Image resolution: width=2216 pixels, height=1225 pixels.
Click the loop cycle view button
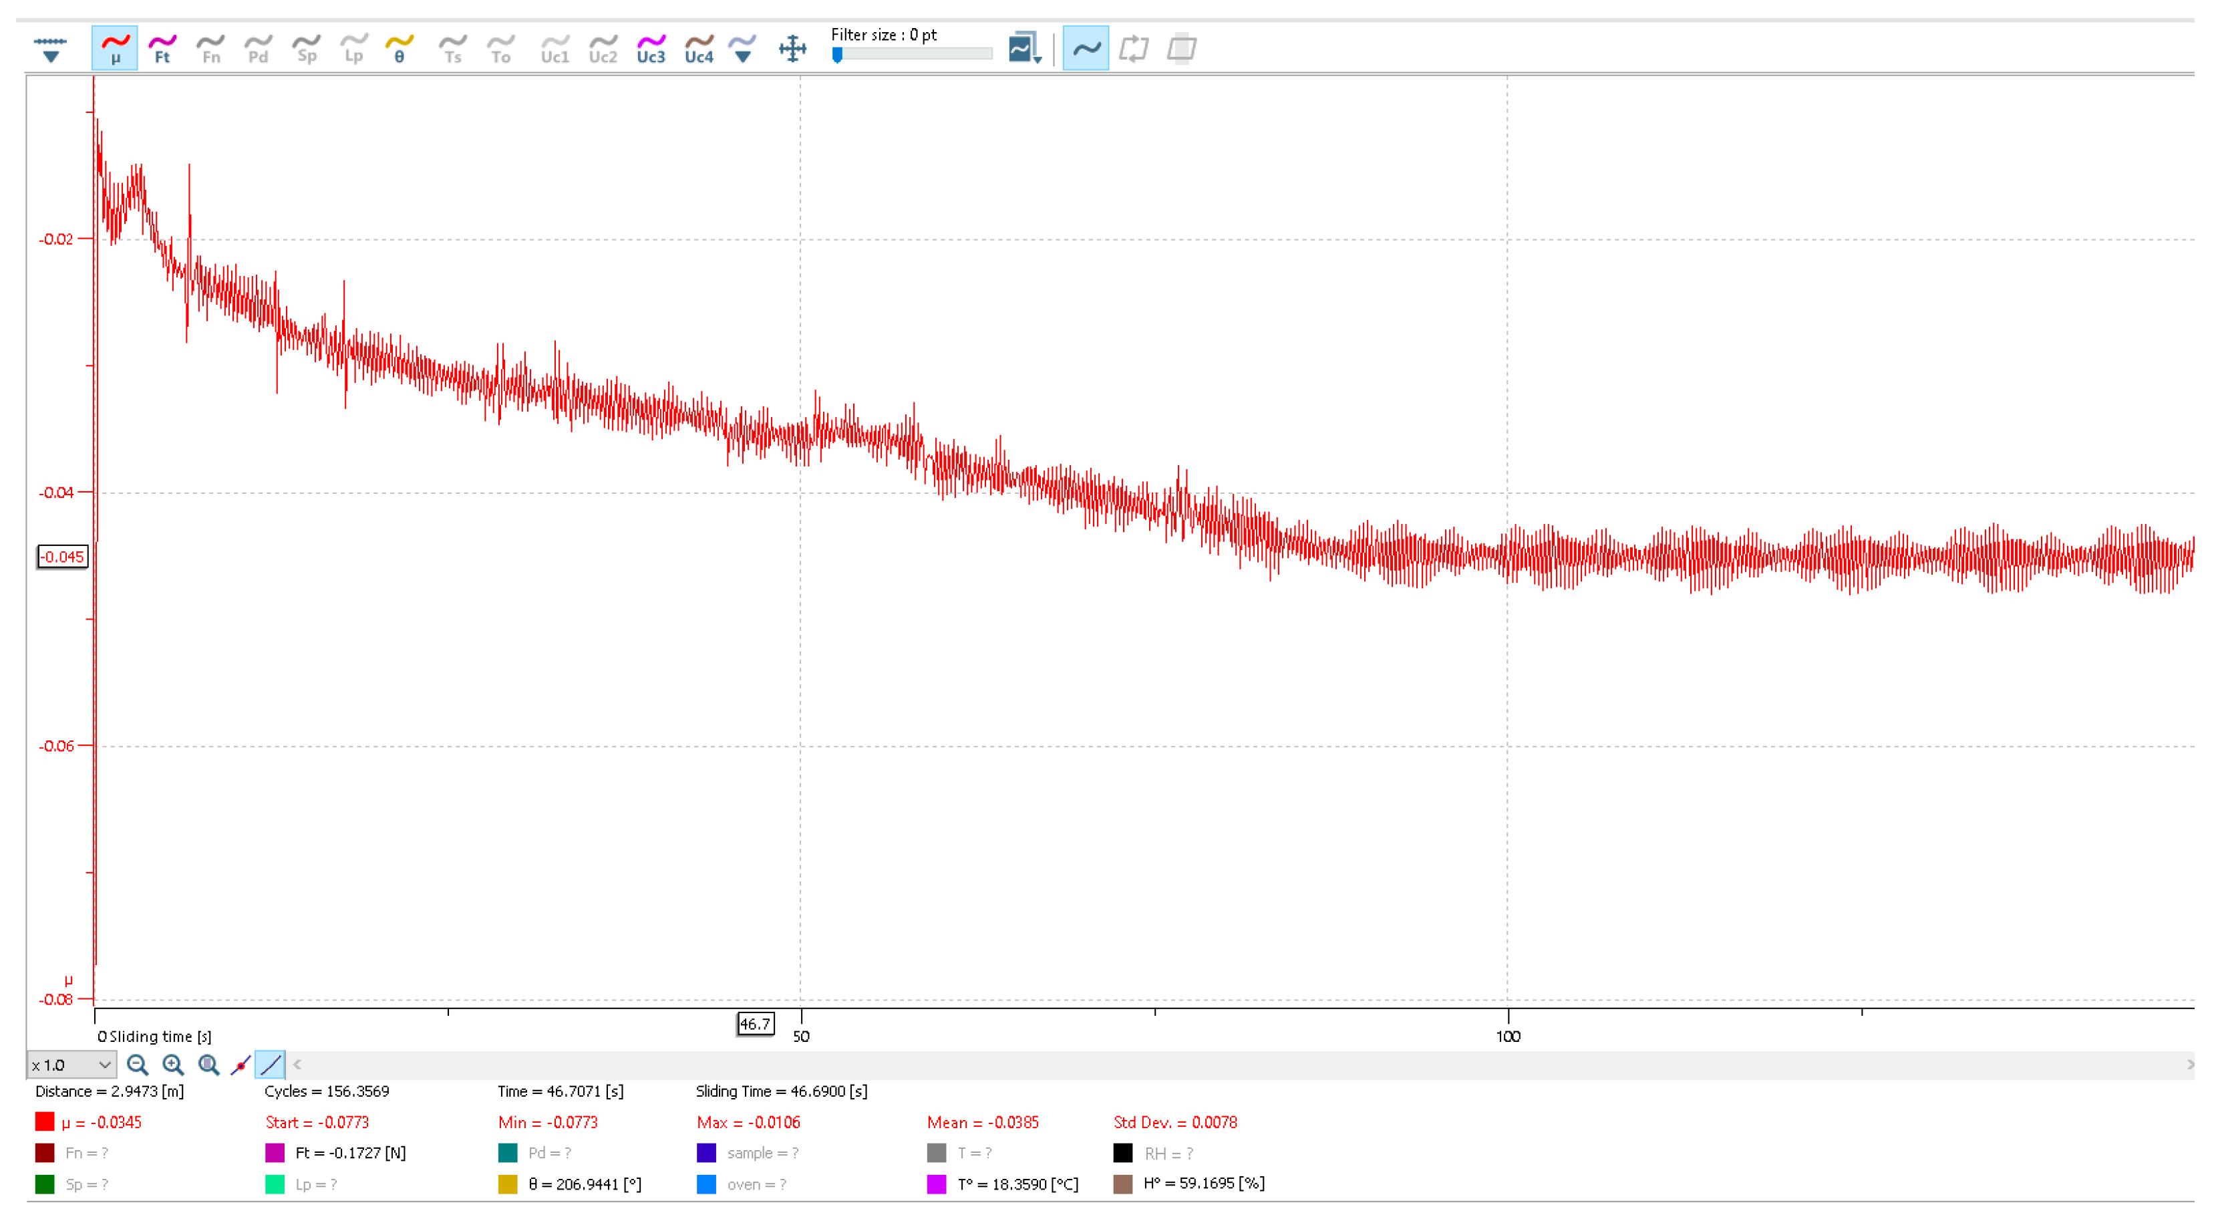point(1134,48)
